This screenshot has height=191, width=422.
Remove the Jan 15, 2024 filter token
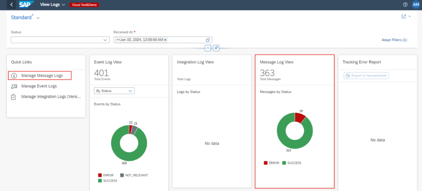click(165, 40)
